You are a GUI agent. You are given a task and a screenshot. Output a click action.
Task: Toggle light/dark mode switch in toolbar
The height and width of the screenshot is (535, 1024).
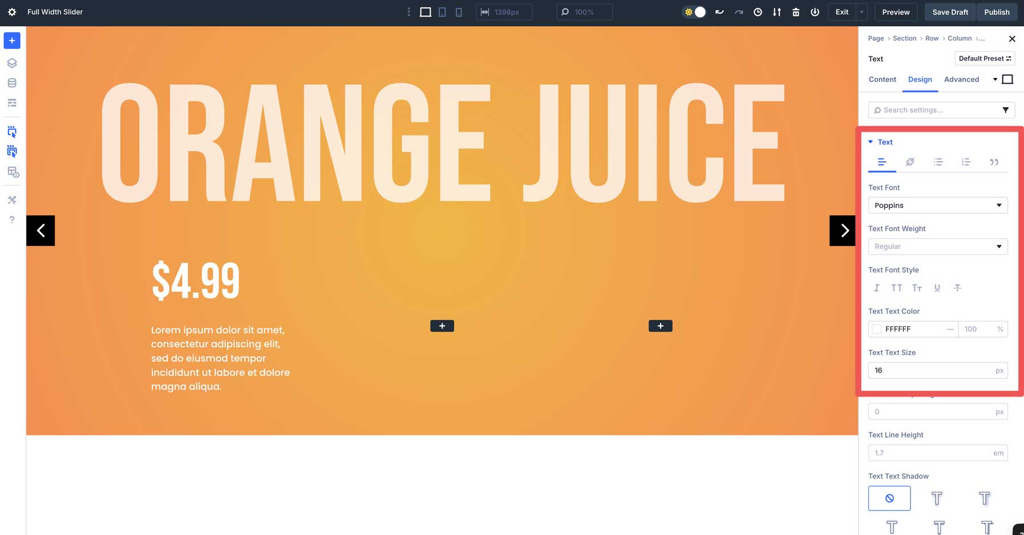(694, 11)
